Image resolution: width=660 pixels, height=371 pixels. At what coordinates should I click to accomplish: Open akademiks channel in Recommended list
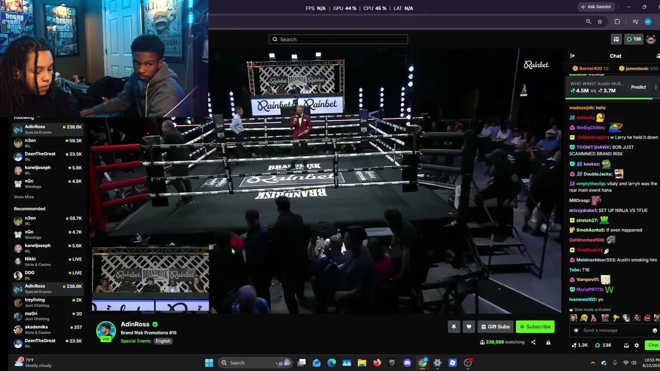(47, 330)
